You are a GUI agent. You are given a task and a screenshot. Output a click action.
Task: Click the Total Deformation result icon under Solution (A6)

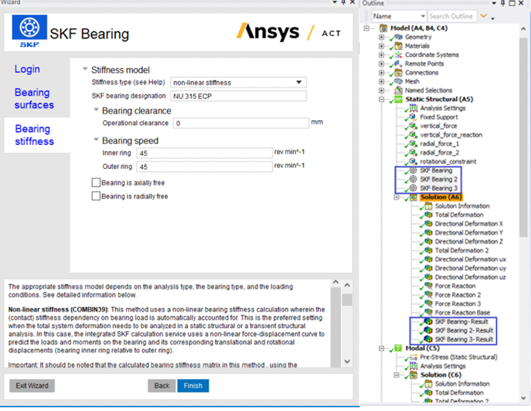pos(429,214)
